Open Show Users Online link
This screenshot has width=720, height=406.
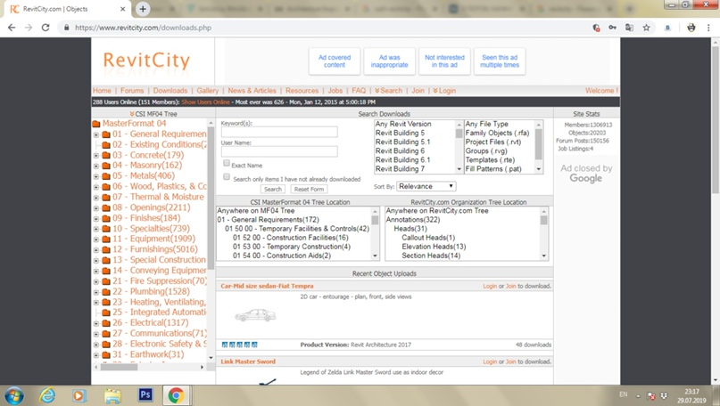pos(205,102)
